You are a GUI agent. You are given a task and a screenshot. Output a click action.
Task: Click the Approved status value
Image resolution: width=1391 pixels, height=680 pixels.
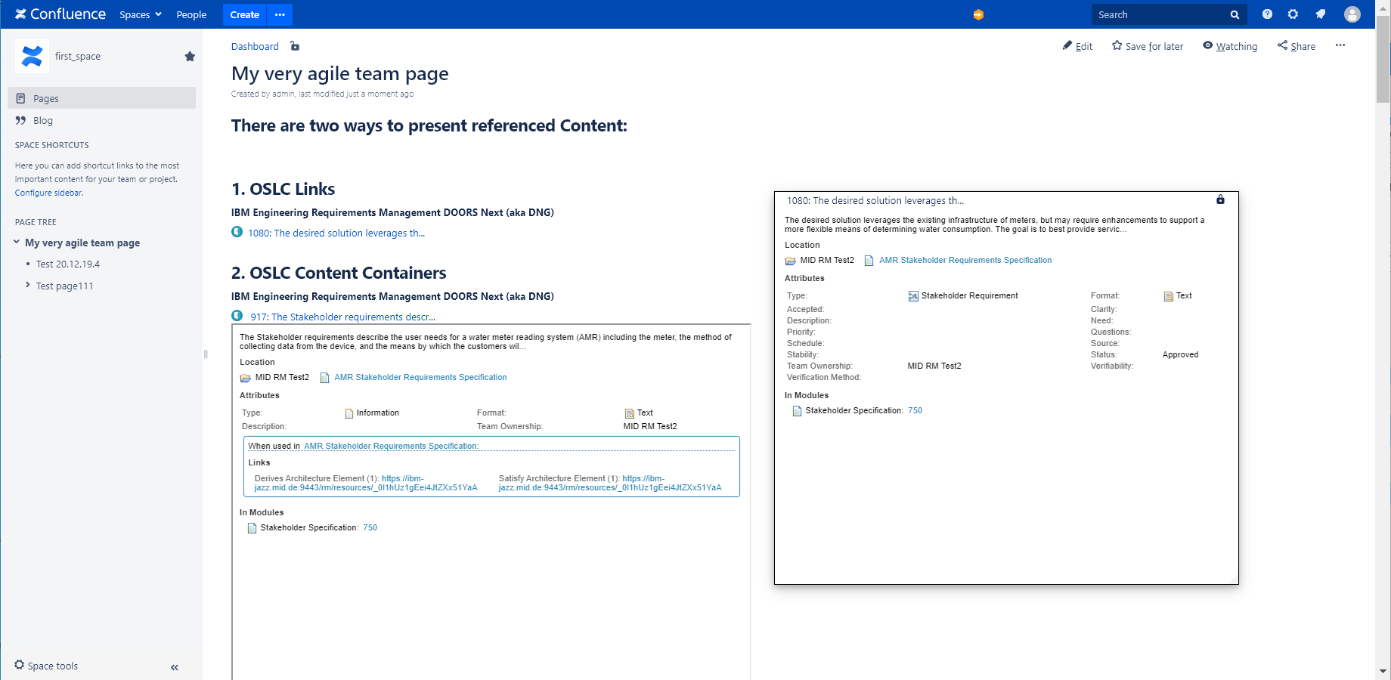coord(1180,354)
